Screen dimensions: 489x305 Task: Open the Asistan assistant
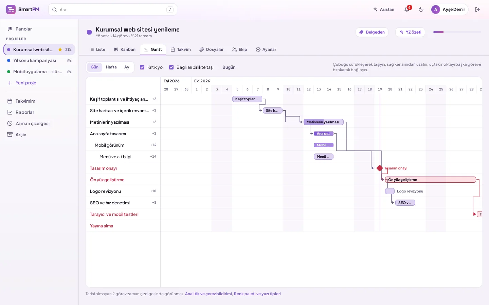384,9
